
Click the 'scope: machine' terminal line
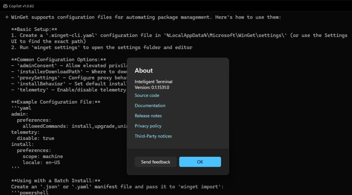coord(43,156)
